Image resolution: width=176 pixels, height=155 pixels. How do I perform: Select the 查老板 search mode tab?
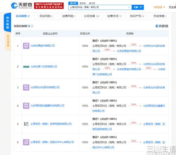[x=82, y=3]
